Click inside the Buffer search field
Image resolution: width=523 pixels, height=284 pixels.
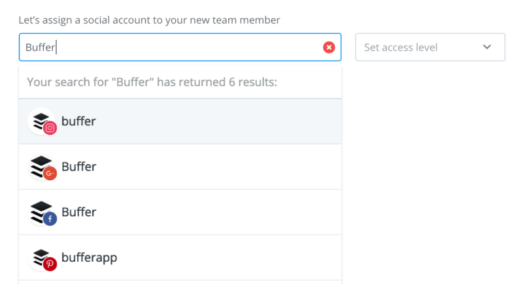pyautogui.click(x=180, y=47)
